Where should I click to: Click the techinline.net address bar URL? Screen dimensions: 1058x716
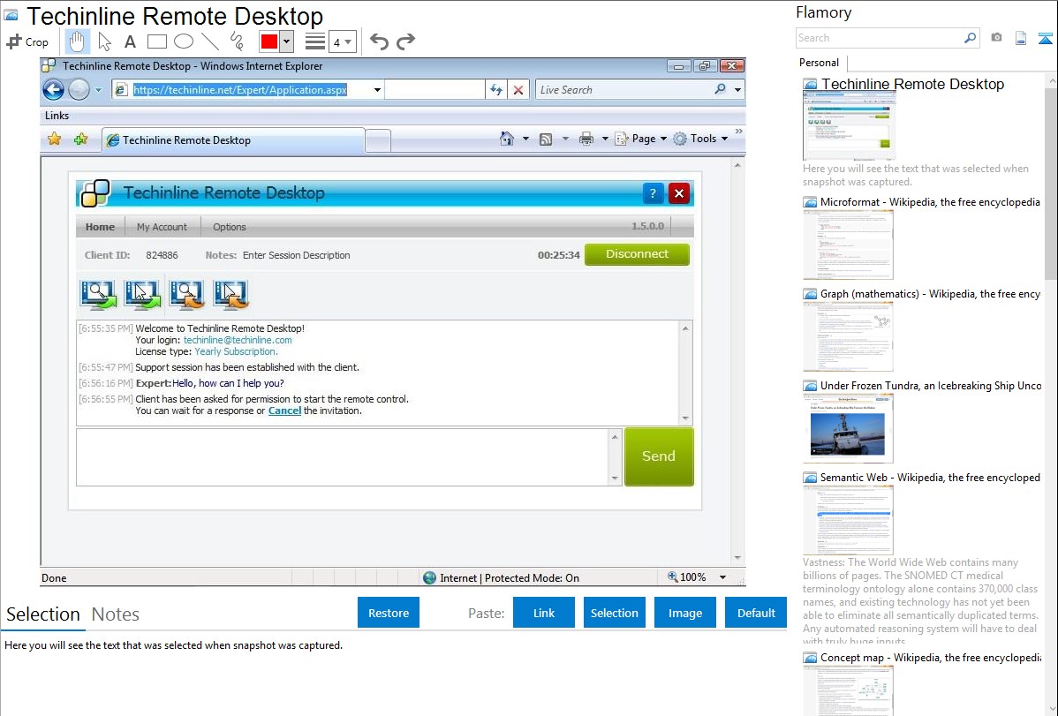click(239, 89)
